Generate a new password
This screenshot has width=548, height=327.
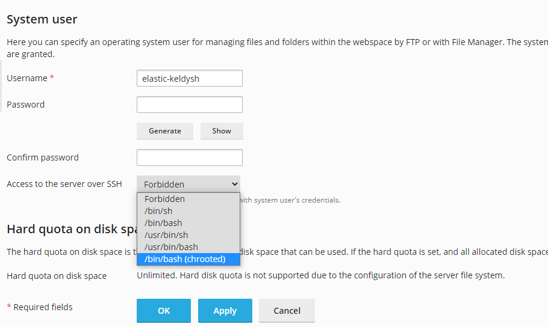pos(165,131)
